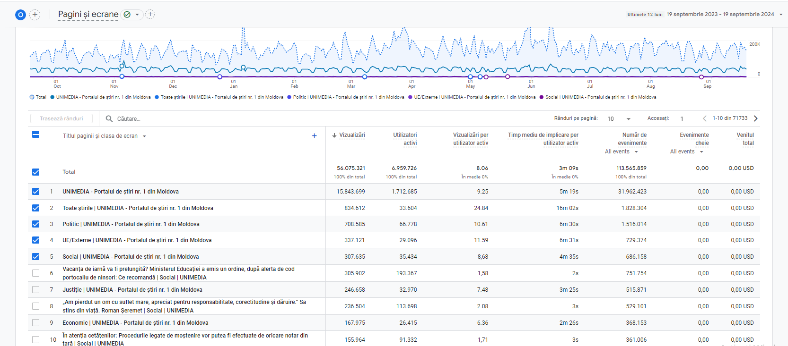Open the date range dropdown arrow

(x=781, y=15)
